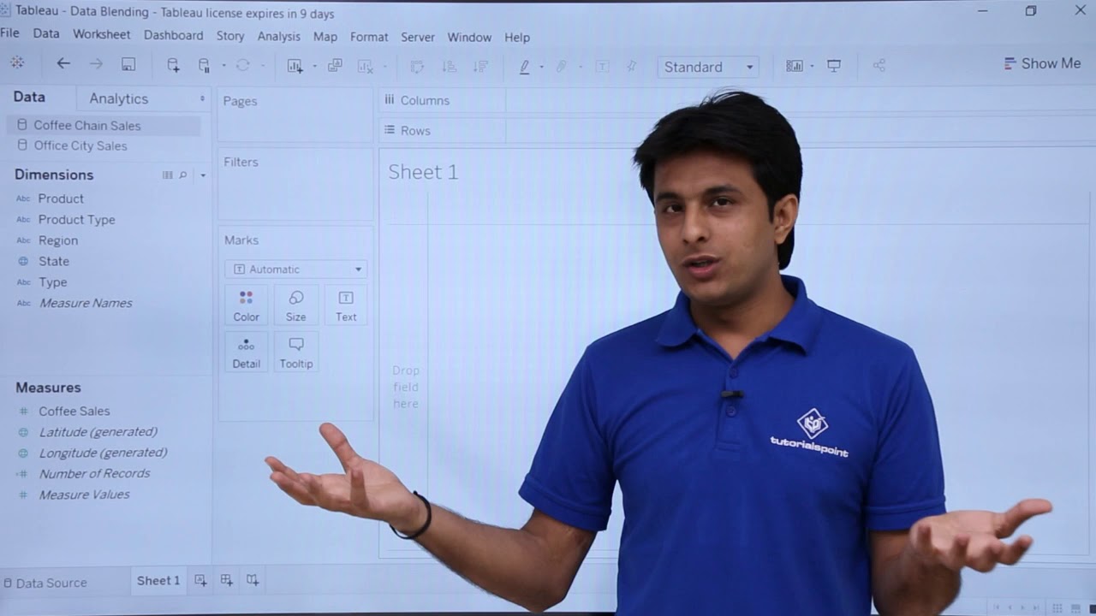Select the Number of Records measure

tap(94, 473)
